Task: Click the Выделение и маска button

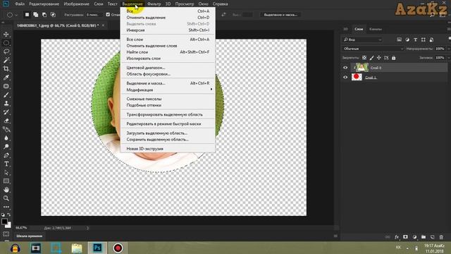Action: click(x=280, y=15)
